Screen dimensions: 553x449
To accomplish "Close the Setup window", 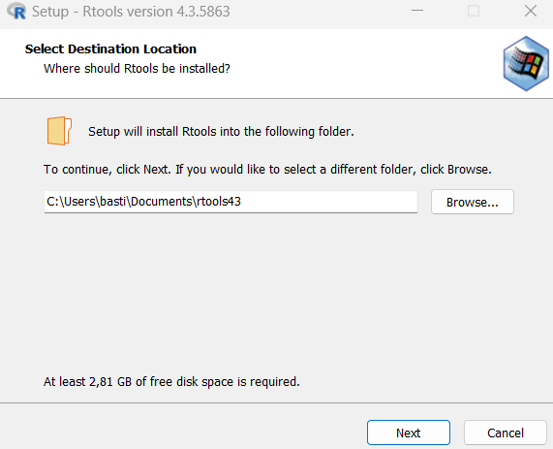I will click(531, 11).
